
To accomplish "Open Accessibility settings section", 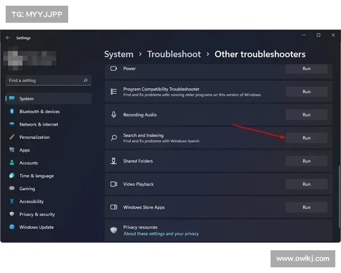I will click(48, 201).
